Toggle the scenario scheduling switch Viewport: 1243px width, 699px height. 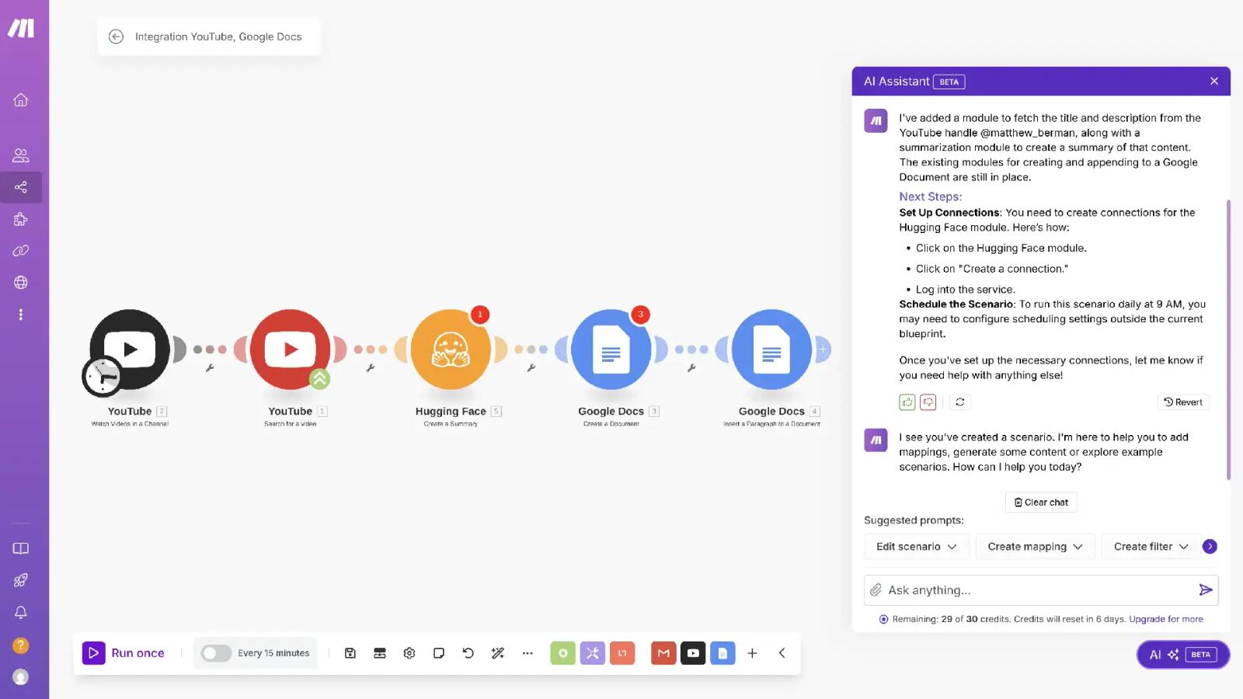[x=216, y=653]
